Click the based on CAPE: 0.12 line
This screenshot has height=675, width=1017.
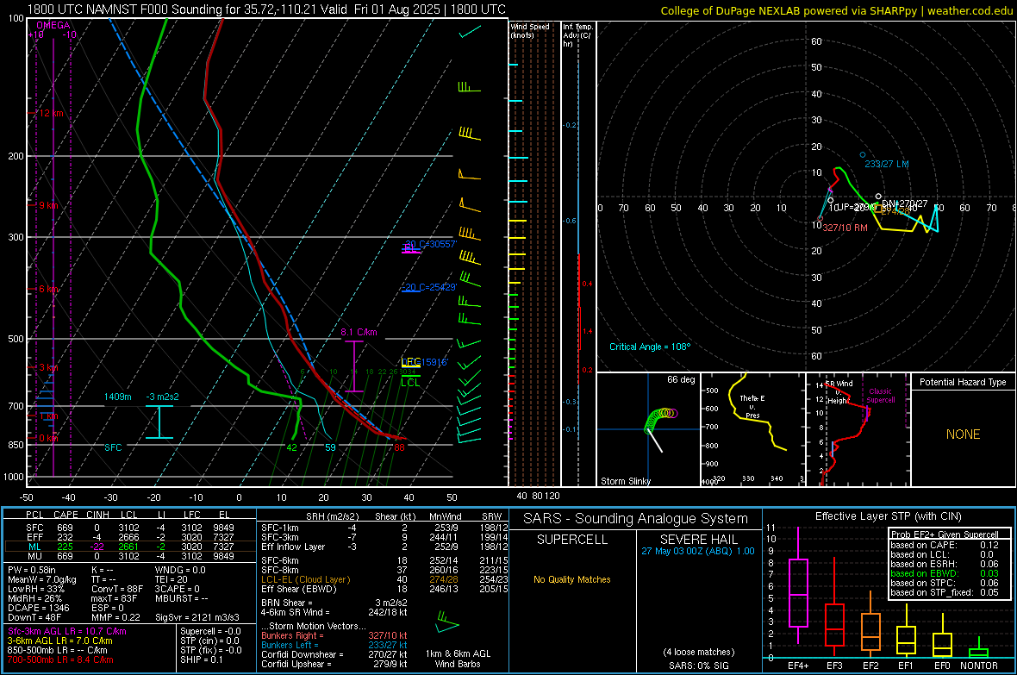coord(945,545)
